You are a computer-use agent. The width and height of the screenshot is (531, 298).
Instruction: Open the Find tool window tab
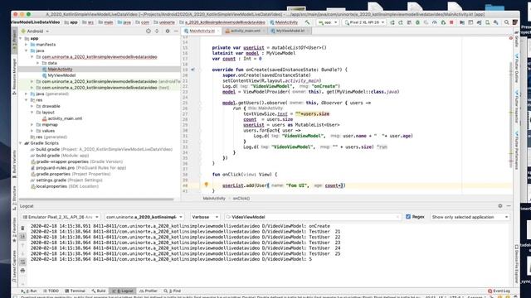[x=173, y=291]
